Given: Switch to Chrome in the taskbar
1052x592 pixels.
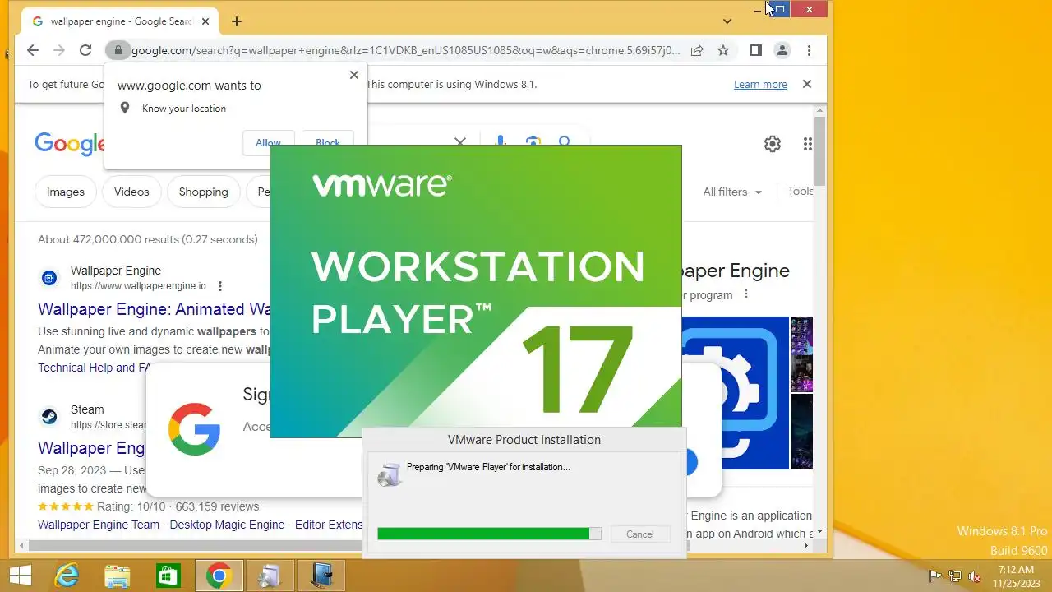Looking at the screenshot, I should point(219,576).
